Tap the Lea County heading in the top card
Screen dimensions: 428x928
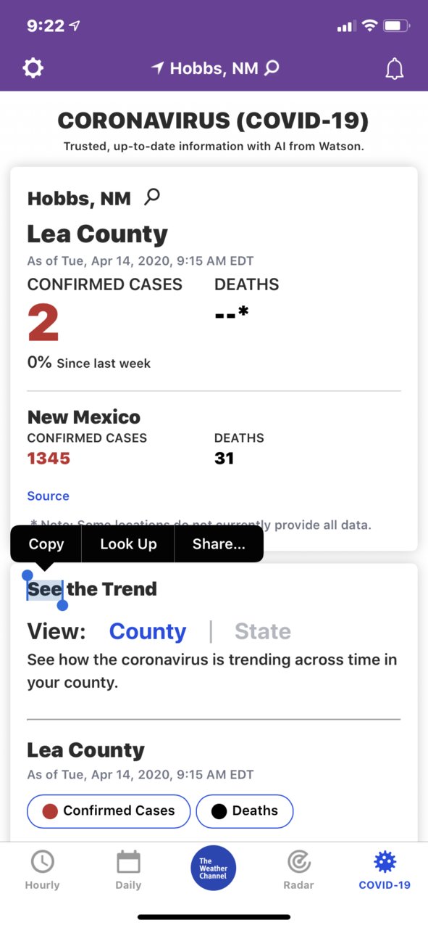pos(98,234)
